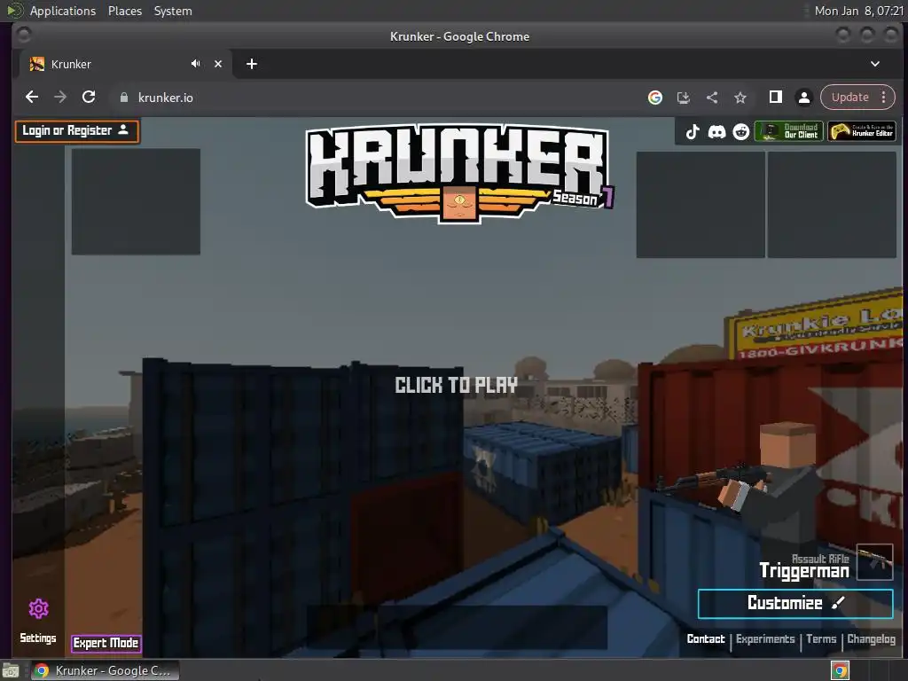
Task: Click the CLICK TO PLAY text
Action: pyautogui.click(x=457, y=385)
